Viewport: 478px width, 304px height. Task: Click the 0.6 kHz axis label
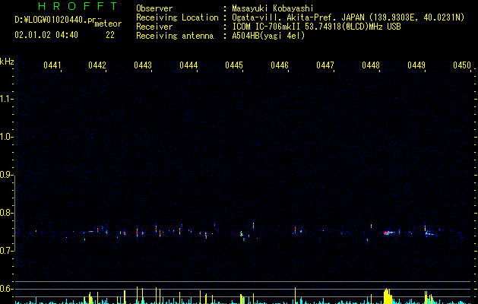point(6,289)
